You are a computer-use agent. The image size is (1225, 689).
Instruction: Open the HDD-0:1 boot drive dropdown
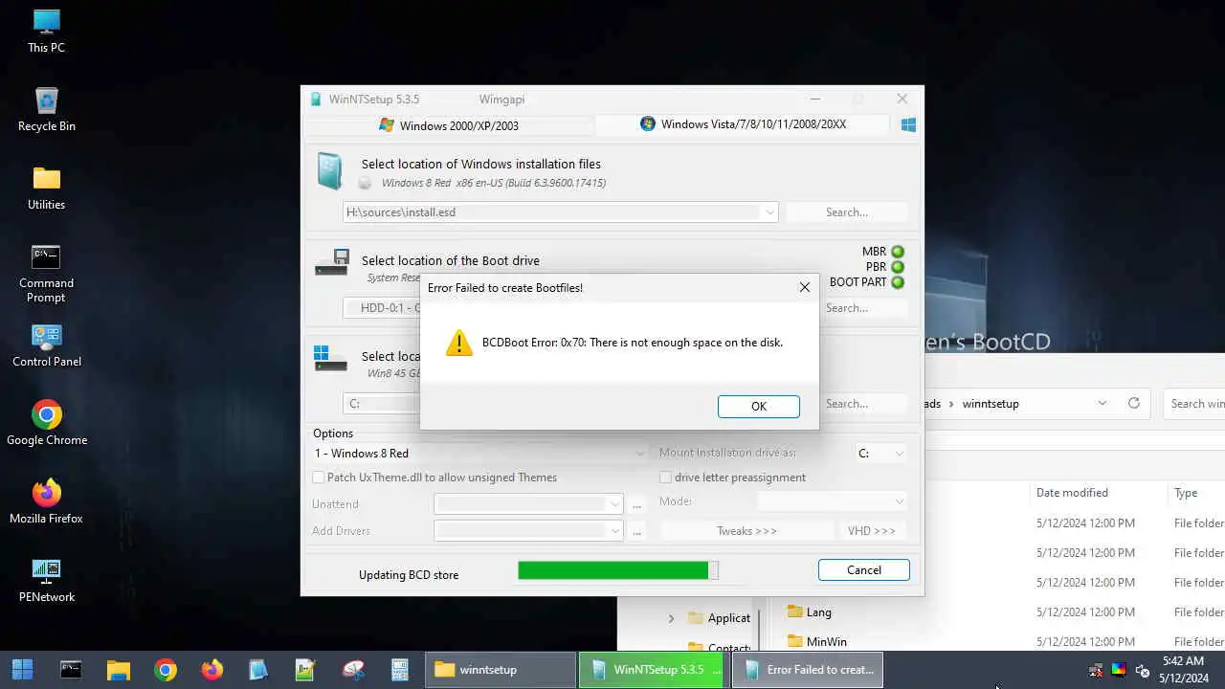pos(381,308)
